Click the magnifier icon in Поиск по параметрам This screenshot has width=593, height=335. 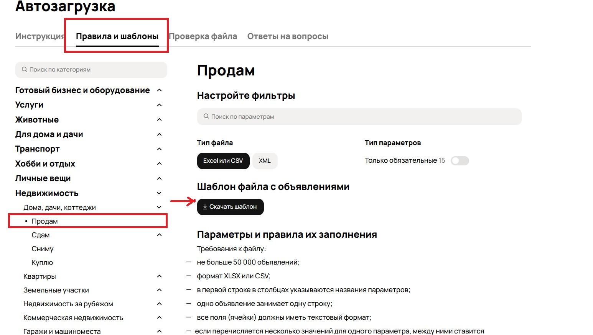[206, 116]
